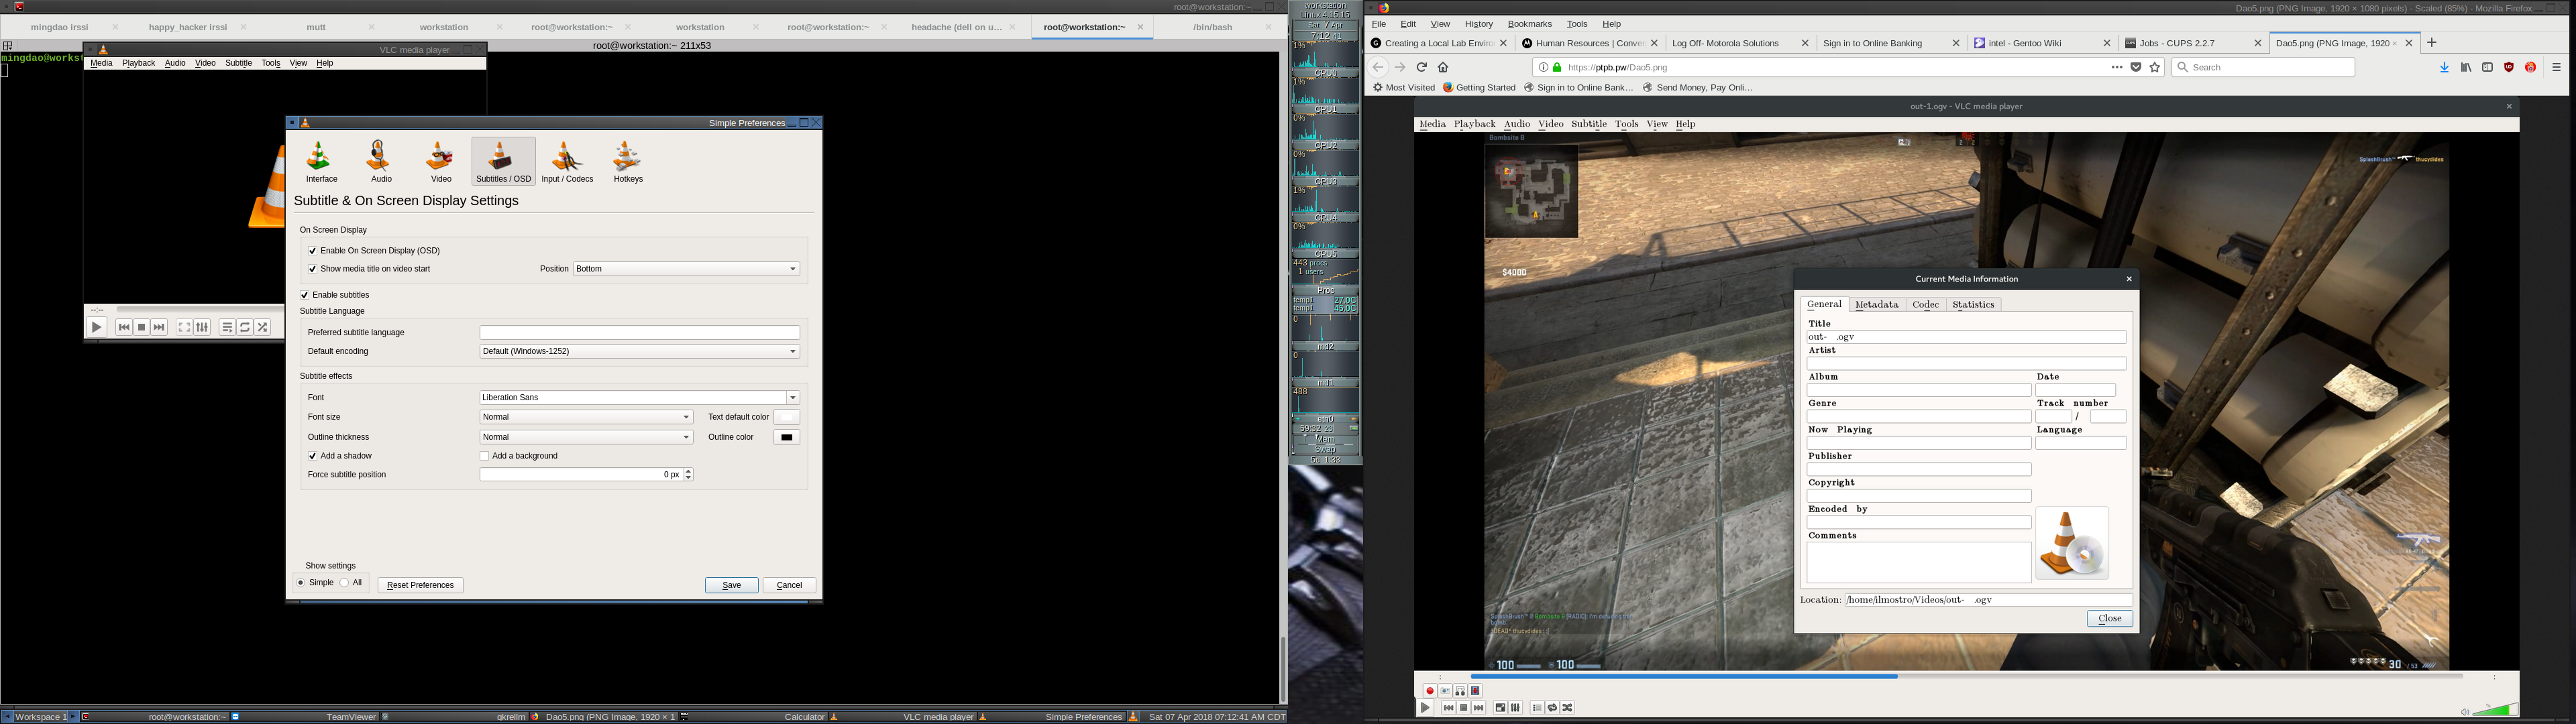This screenshot has width=2576, height=724.
Task: Uncheck the Enable subtitles checkbox
Action: click(x=305, y=295)
